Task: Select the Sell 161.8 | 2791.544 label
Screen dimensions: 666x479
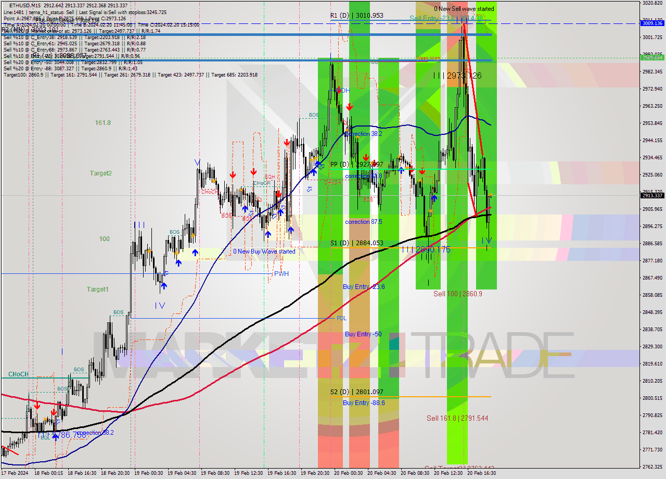Action: click(x=457, y=418)
